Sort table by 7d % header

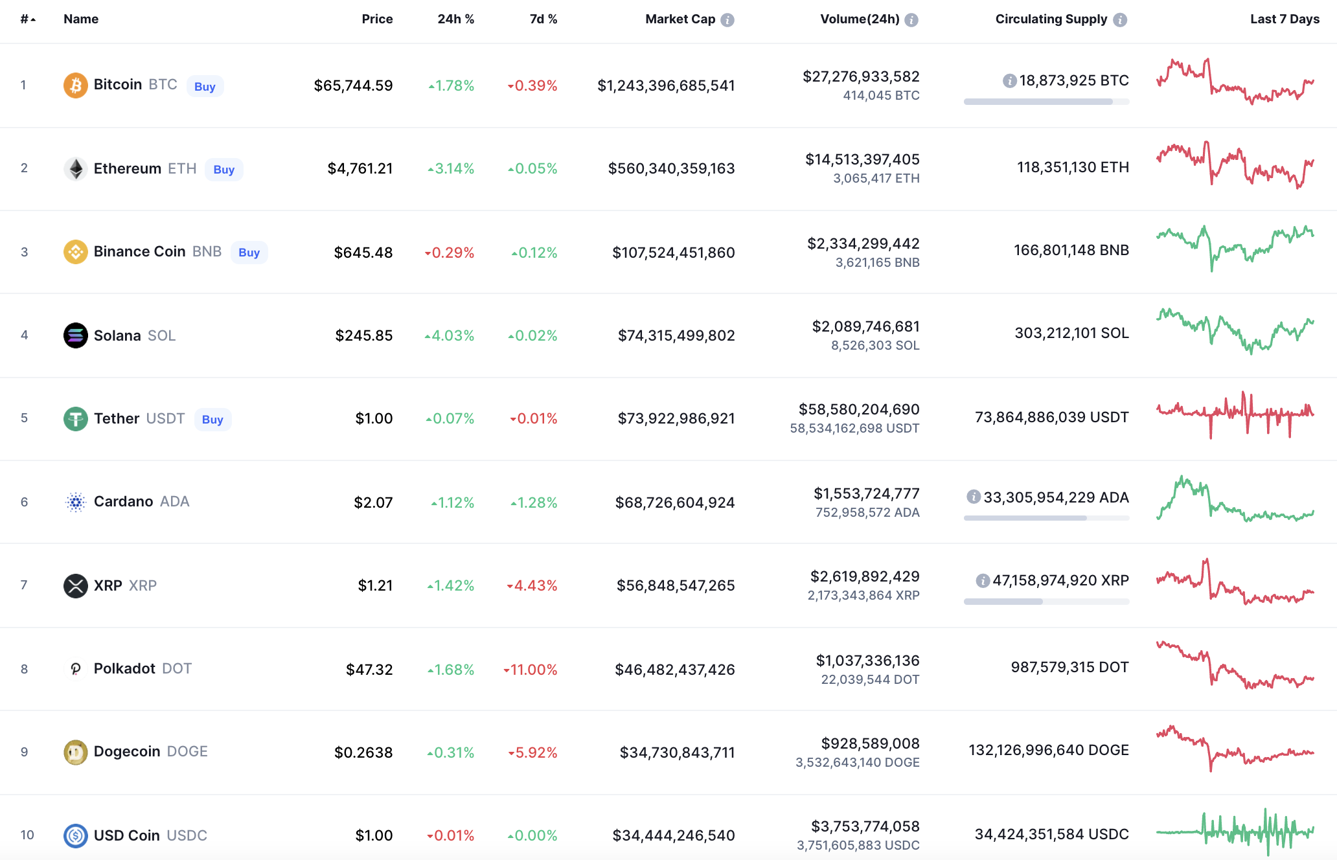[543, 19]
